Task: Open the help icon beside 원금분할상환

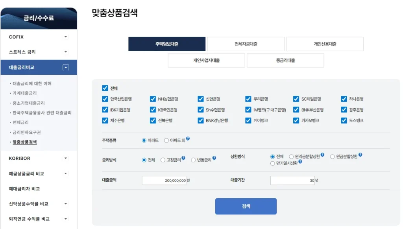Action: tap(360, 155)
